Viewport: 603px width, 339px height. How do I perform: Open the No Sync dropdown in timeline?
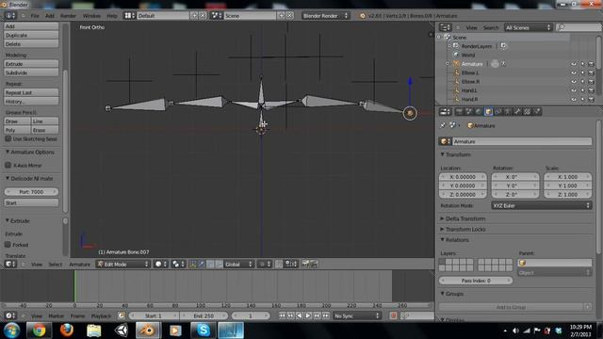[x=356, y=315]
